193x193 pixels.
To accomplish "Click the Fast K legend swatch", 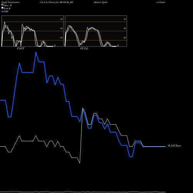I will [2, 8].
